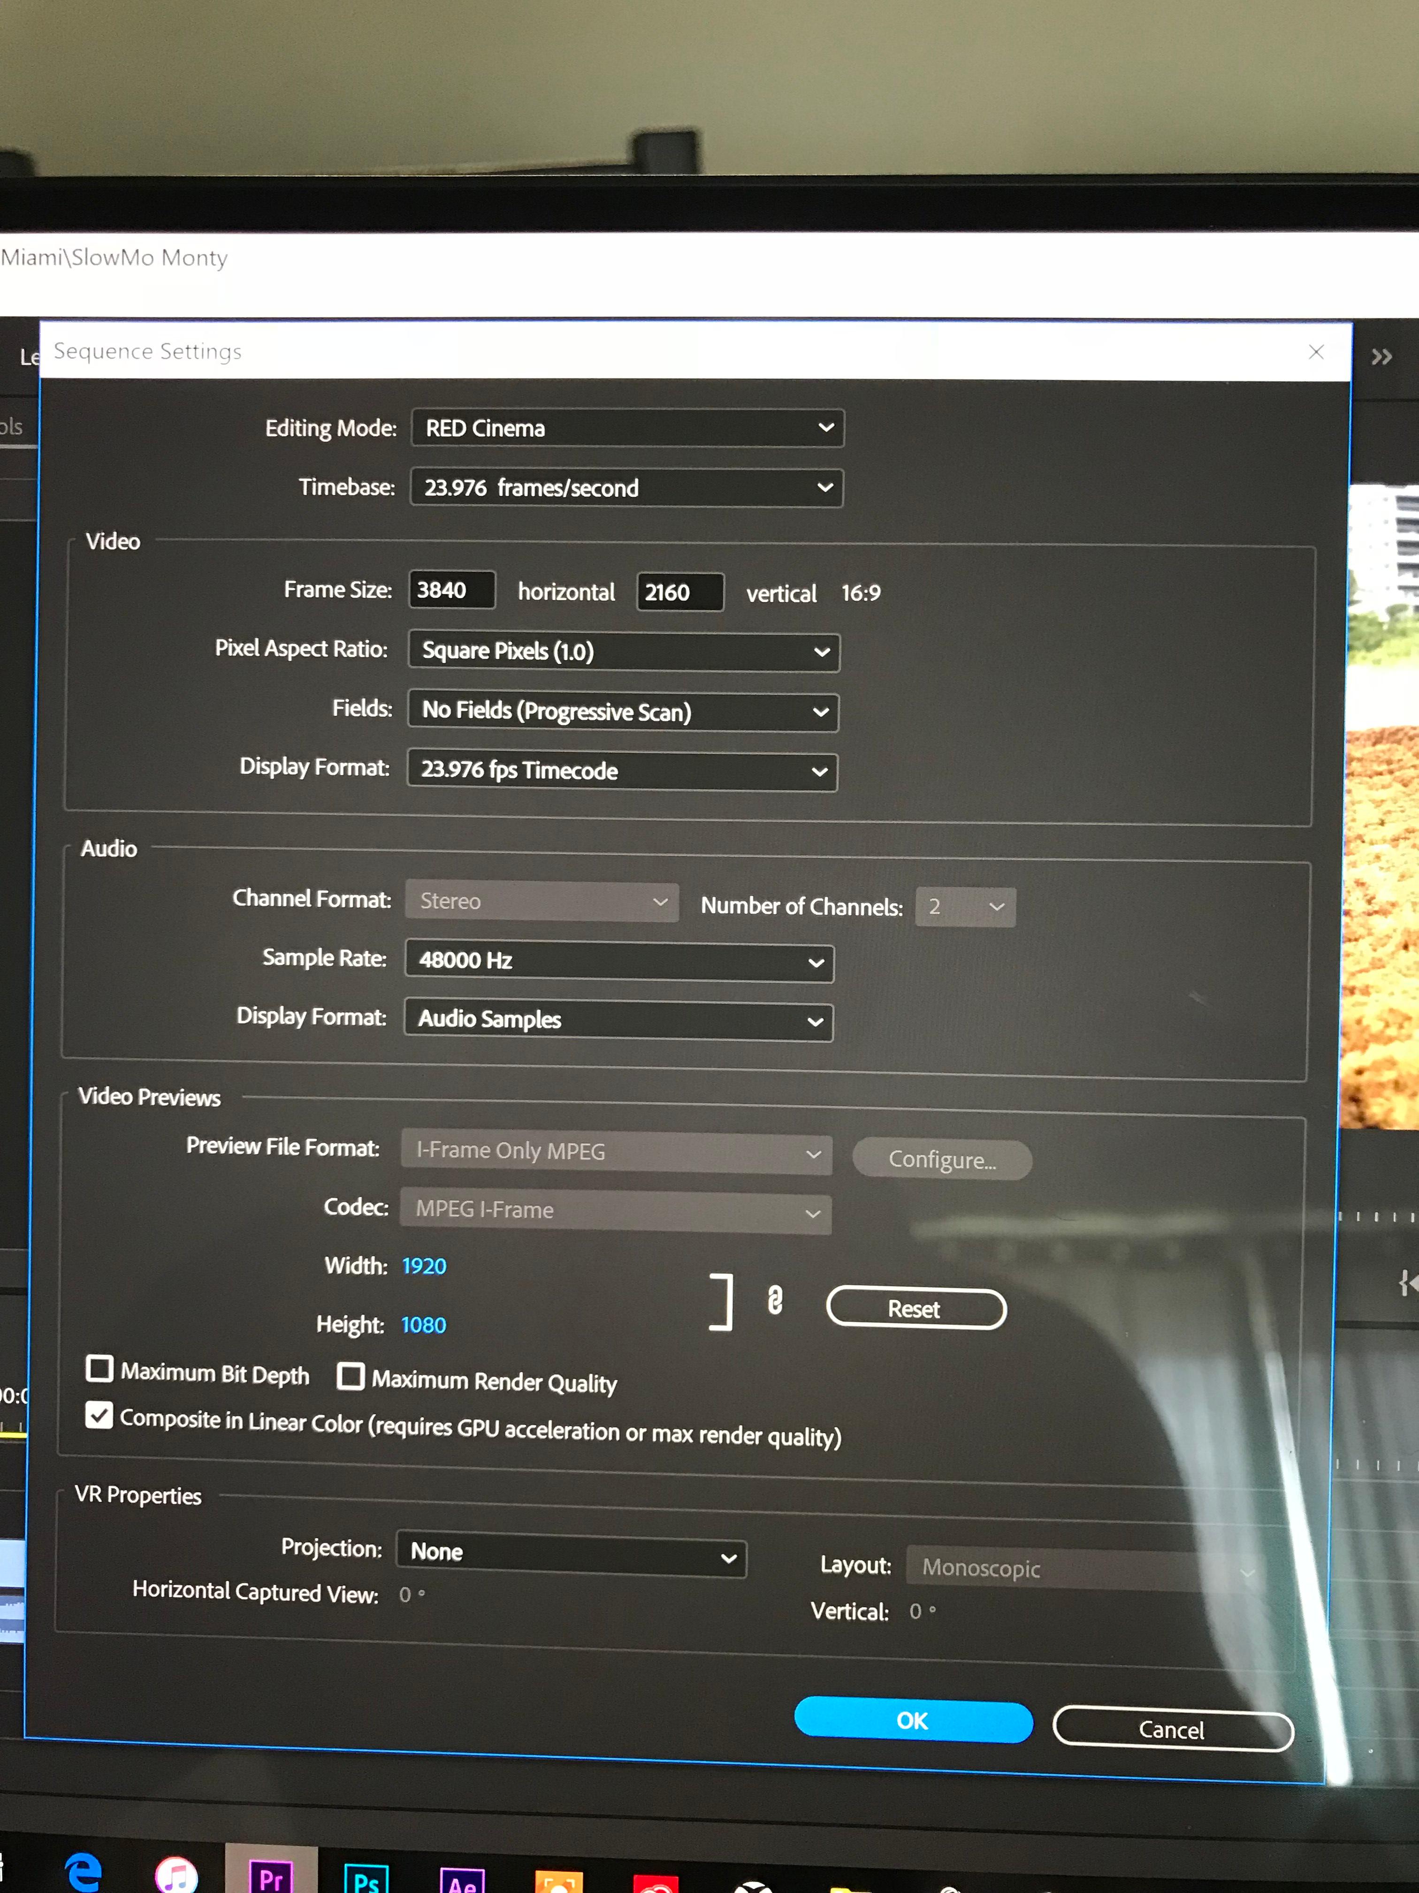
Task: Open iTunes from the taskbar
Action: pos(177,1876)
